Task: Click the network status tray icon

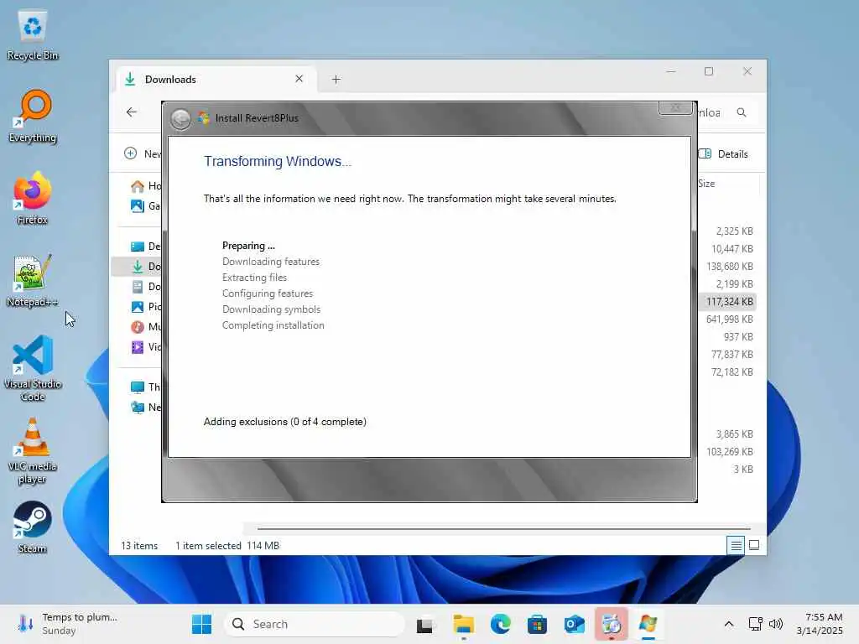Action: coord(755,624)
